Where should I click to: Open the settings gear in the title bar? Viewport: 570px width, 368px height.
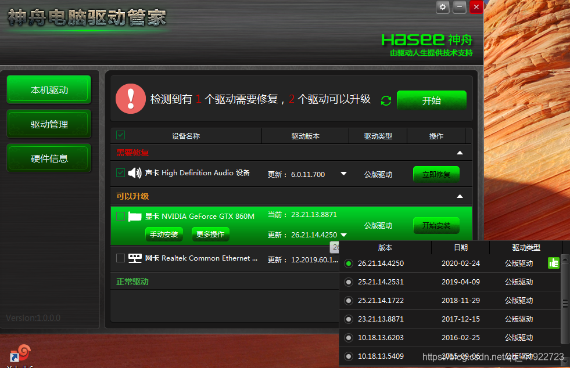click(442, 8)
